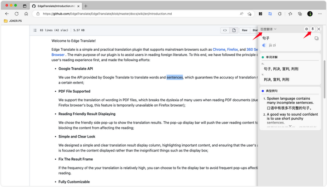Open the tab actions menu icon
The width and height of the screenshot is (327, 187).
pos(25,6)
